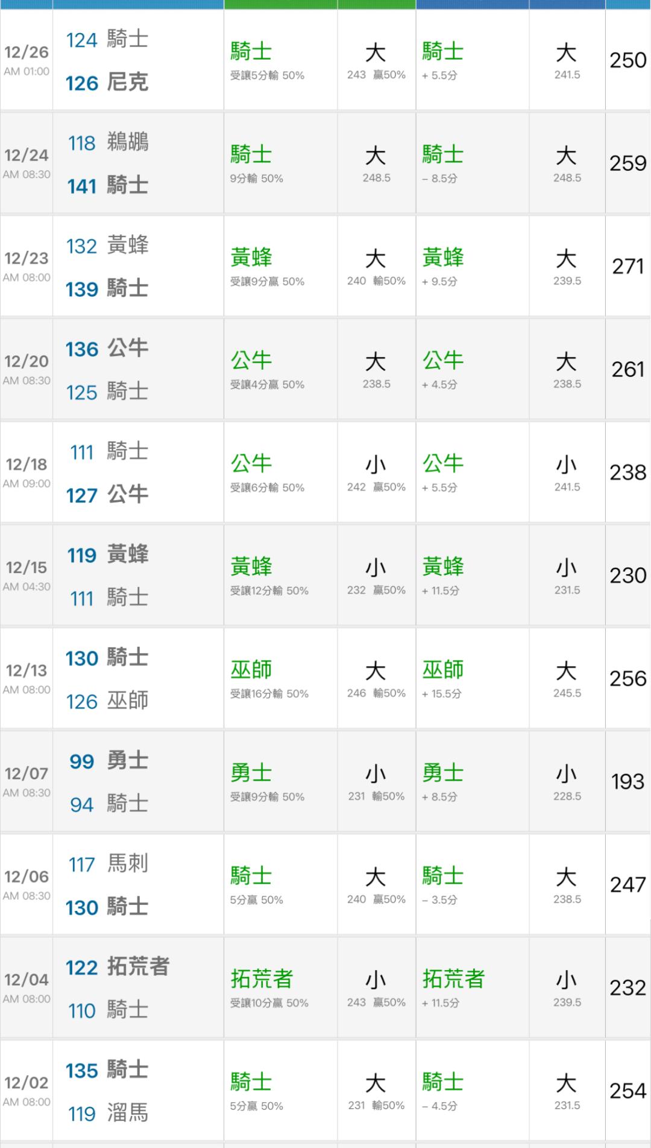
Task: Select 巫師 team with score 126
Action: [x=127, y=701]
